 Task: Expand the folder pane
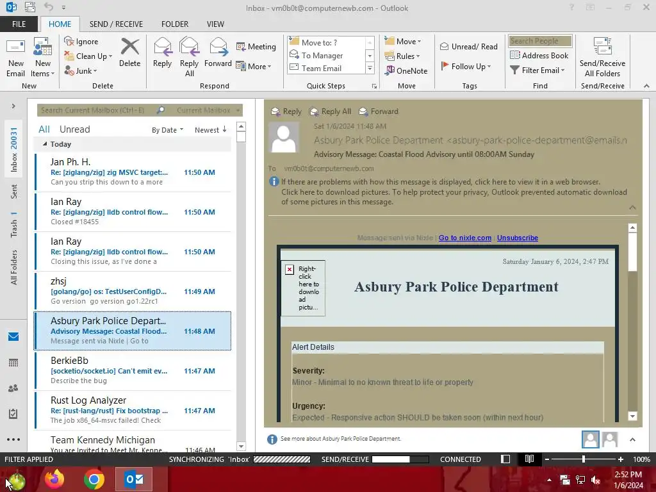pos(13,106)
